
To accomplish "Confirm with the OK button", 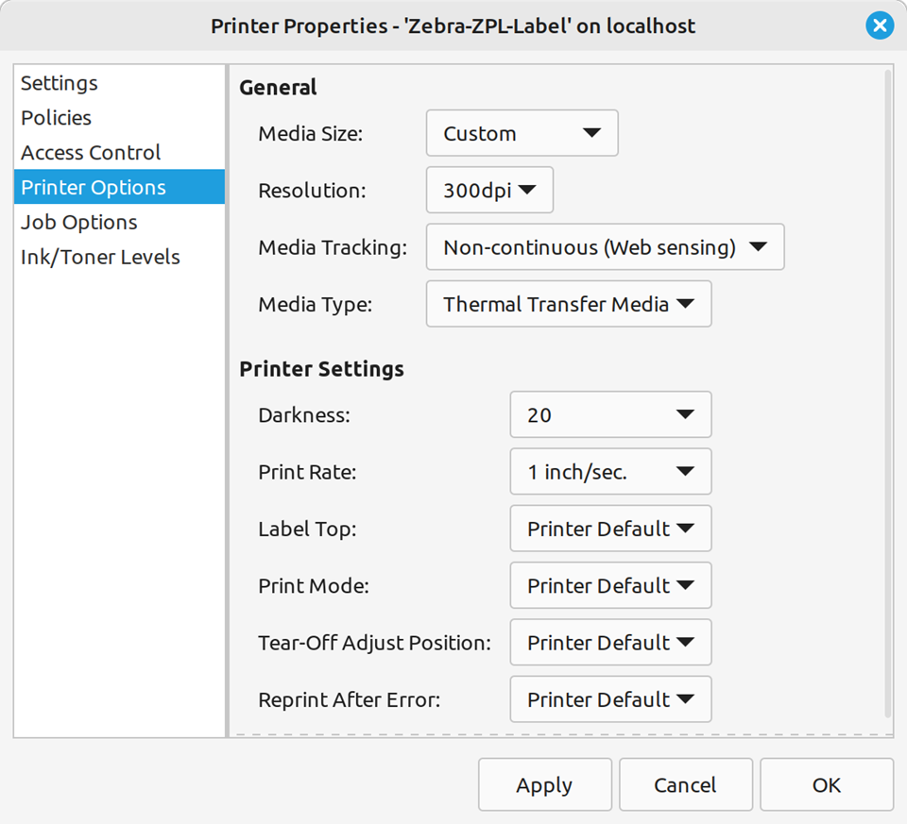I will pos(826,784).
